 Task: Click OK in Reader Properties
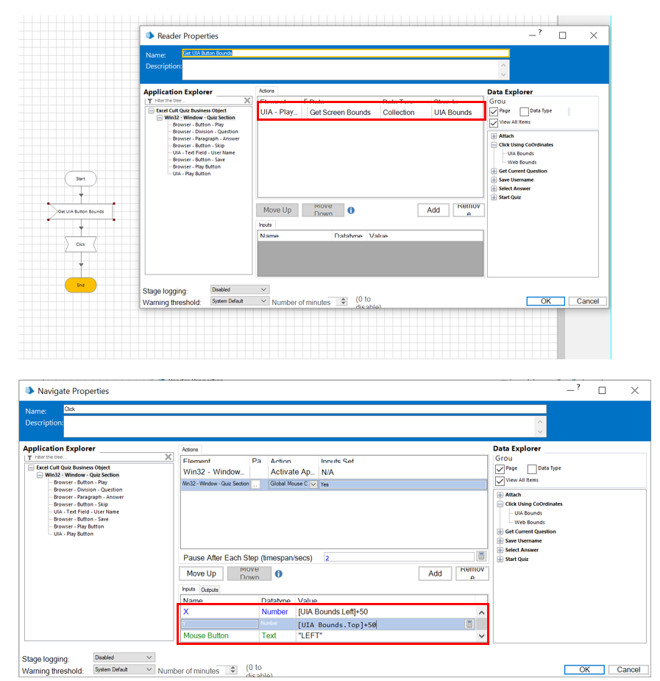pyautogui.click(x=545, y=301)
